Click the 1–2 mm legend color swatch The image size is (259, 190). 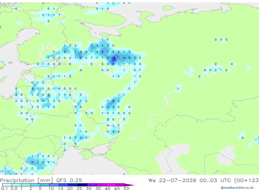pyautogui.click(x=26, y=185)
